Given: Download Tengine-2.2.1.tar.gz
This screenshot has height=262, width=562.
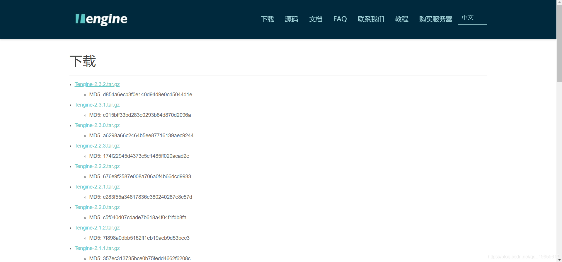Looking at the screenshot, I should pyautogui.click(x=97, y=187).
